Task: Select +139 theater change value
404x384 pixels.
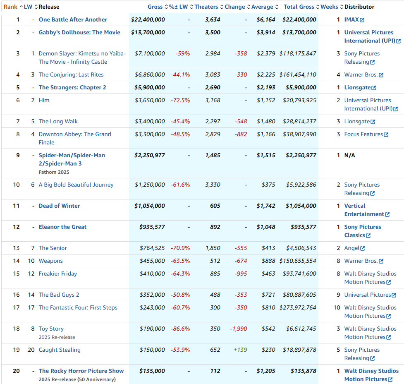Action: (240, 350)
